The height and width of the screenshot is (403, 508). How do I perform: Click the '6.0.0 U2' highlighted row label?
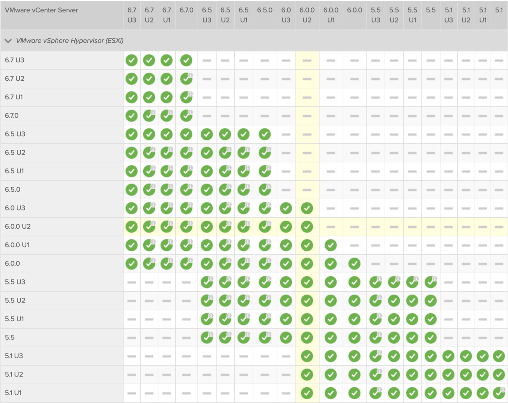tap(18, 226)
